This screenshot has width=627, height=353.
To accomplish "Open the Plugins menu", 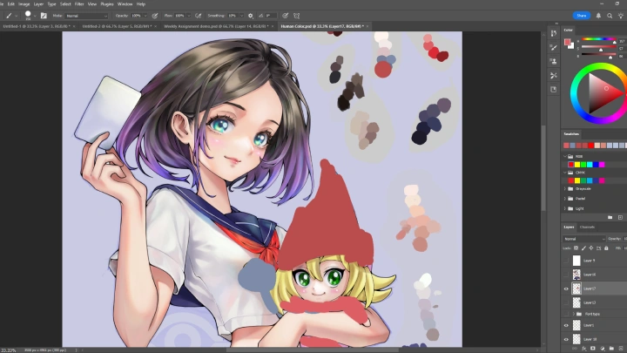I will [x=107, y=4].
